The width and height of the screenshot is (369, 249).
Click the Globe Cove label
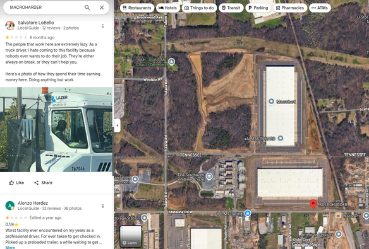pyautogui.click(x=301, y=240)
